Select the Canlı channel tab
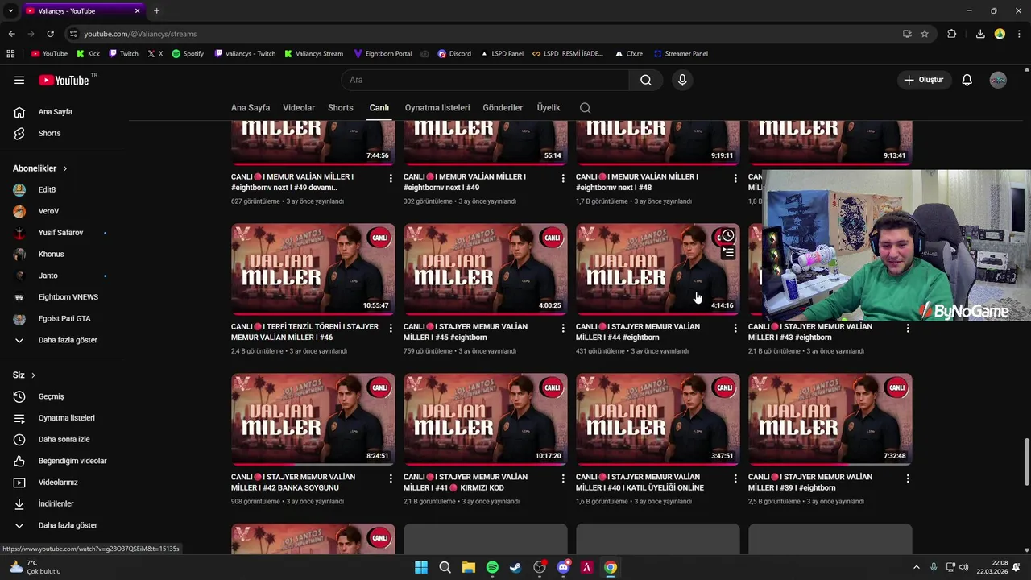The image size is (1031, 580). [379, 108]
